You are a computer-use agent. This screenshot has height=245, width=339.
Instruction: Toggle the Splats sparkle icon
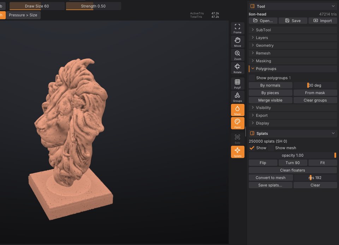[237, 152]
